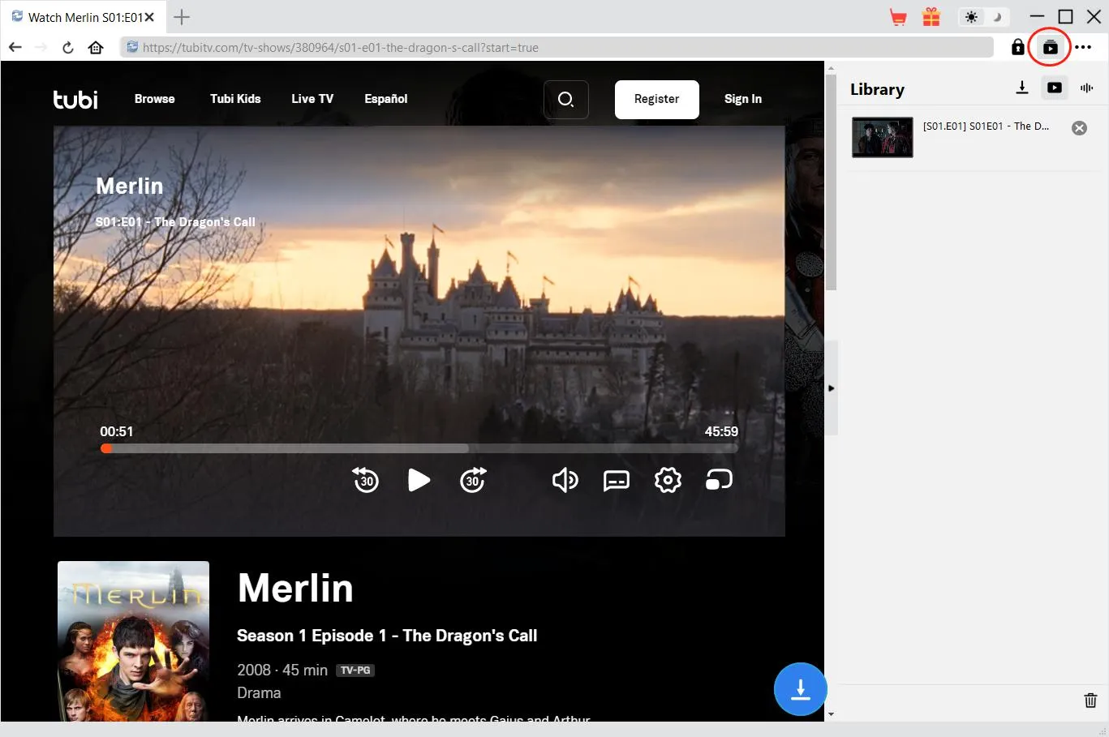This screenshot has width=1109, height=737.
Task: Click the shopping cart icon
Action: tap(898, 17)
